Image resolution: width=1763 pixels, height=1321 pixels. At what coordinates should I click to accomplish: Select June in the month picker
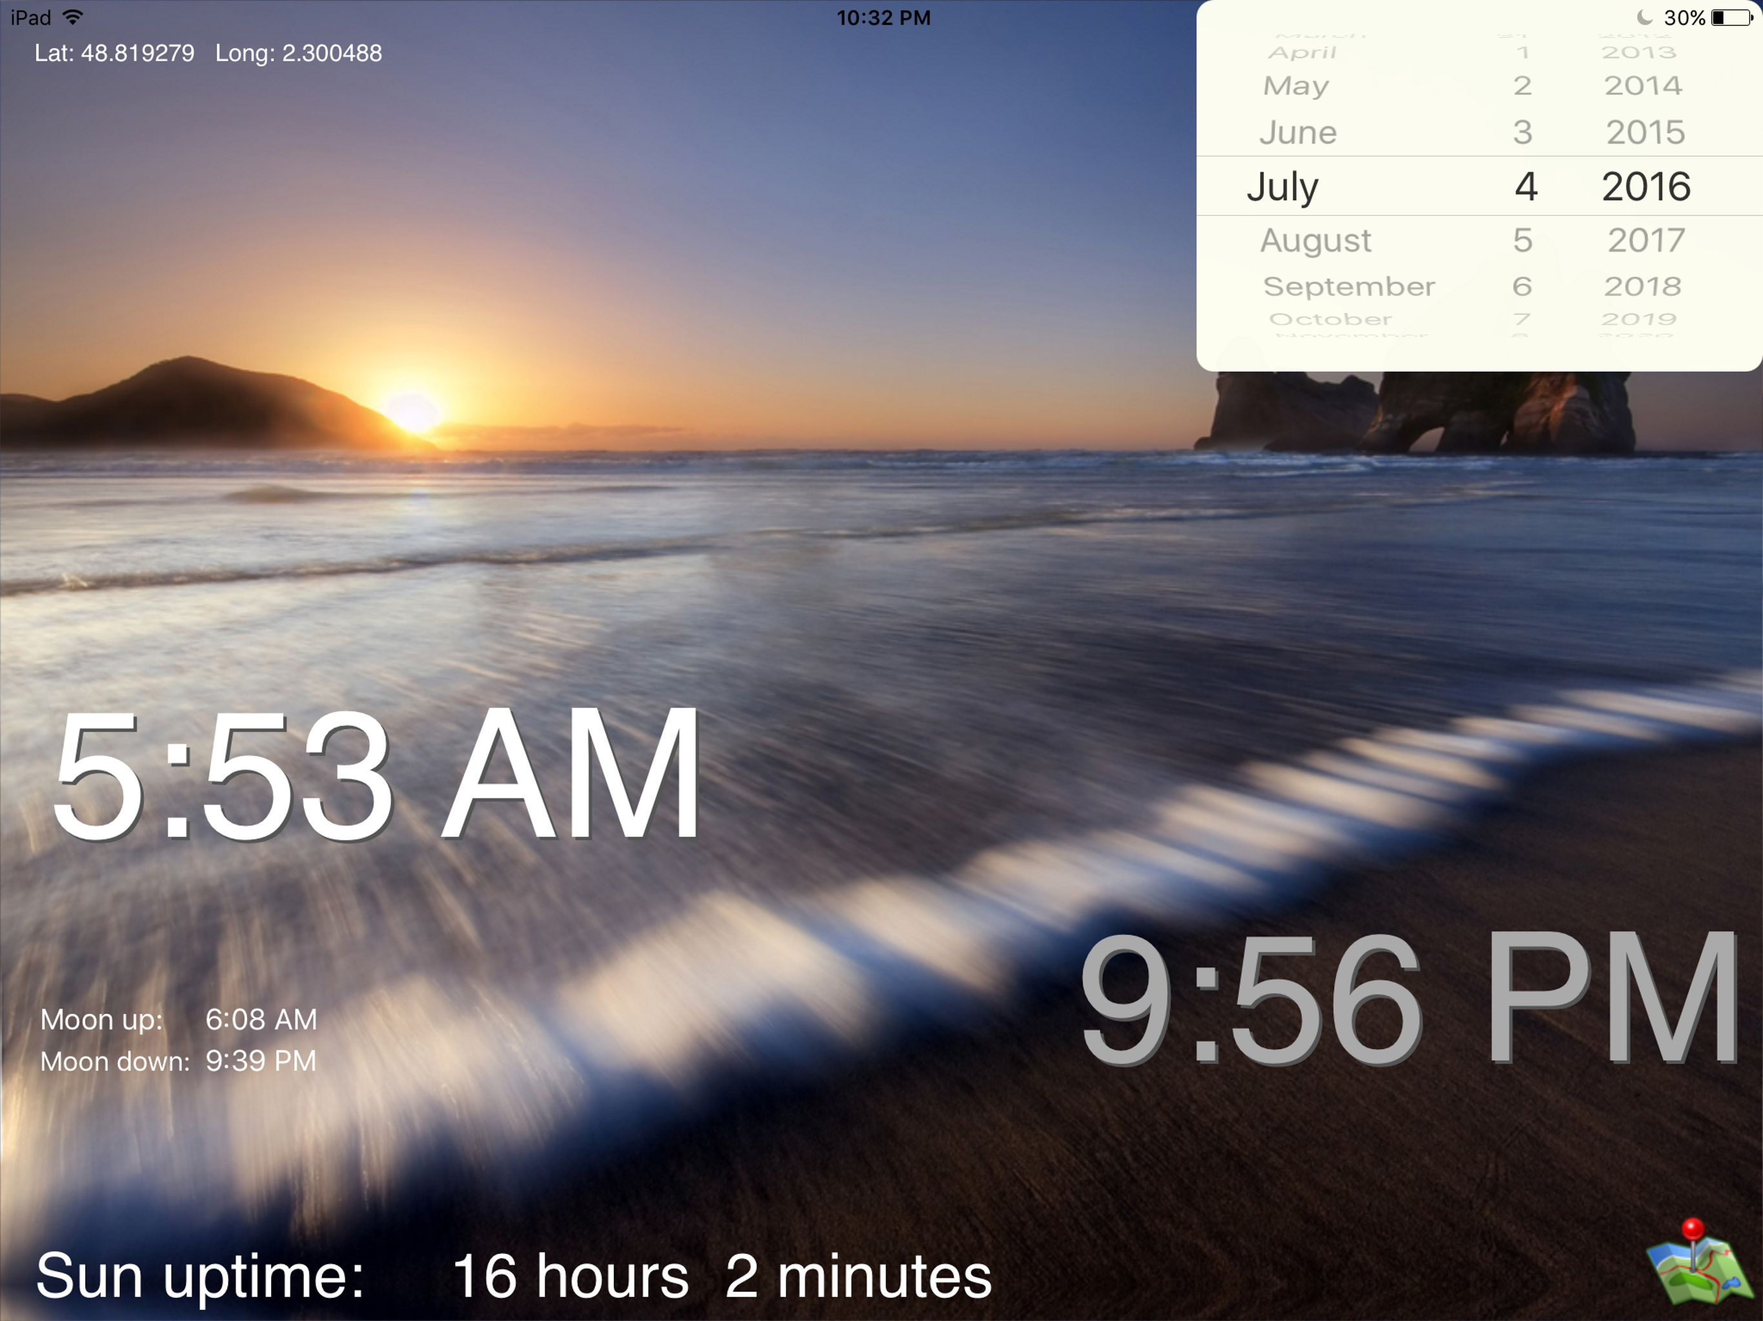coord(1298,132)
